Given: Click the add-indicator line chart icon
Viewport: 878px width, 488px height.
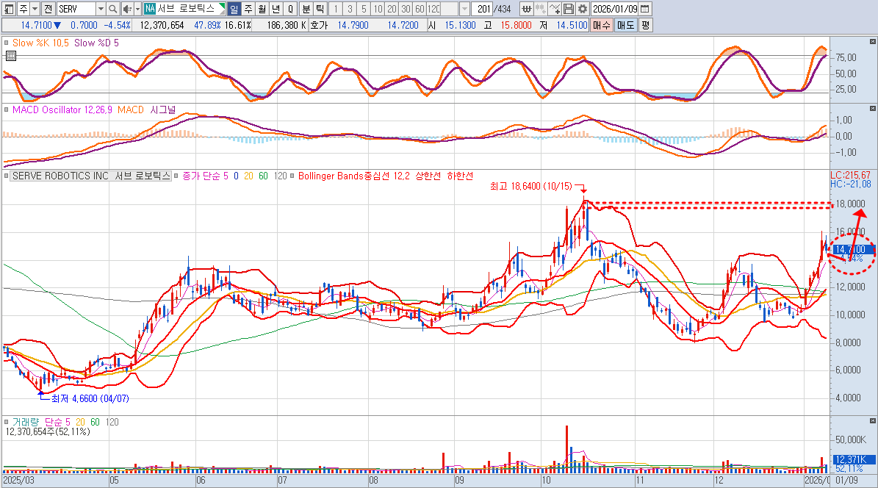Looking at the screenshot, I should 555,9.
